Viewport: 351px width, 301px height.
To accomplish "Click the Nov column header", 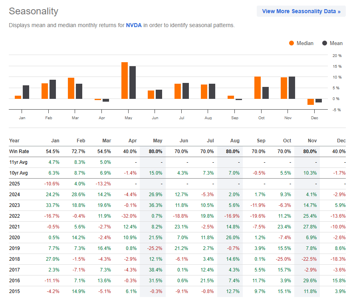I will [312, 141].
